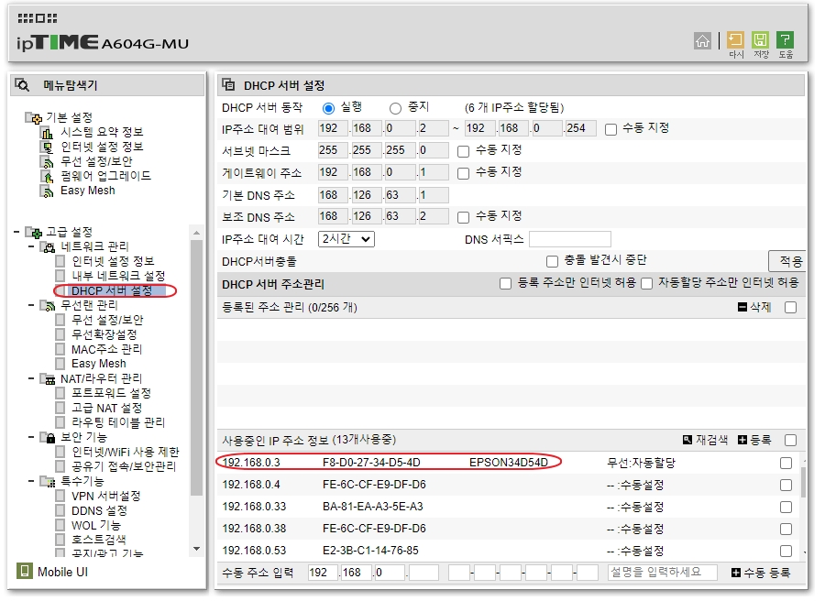Open the IP주소 대여 시간 dropdown
This screenshot has width=825, height=601.
click(x=346, y=239)
